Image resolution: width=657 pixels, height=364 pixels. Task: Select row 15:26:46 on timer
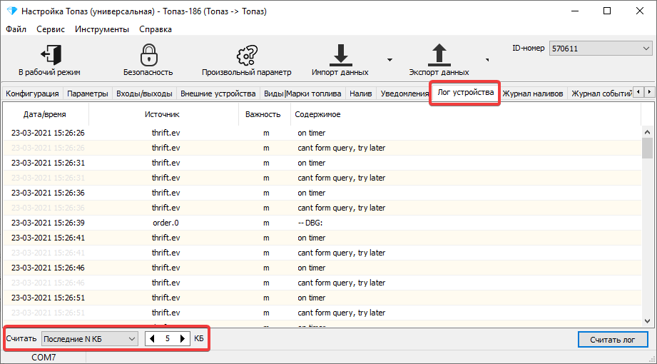(x=322, y=268)
